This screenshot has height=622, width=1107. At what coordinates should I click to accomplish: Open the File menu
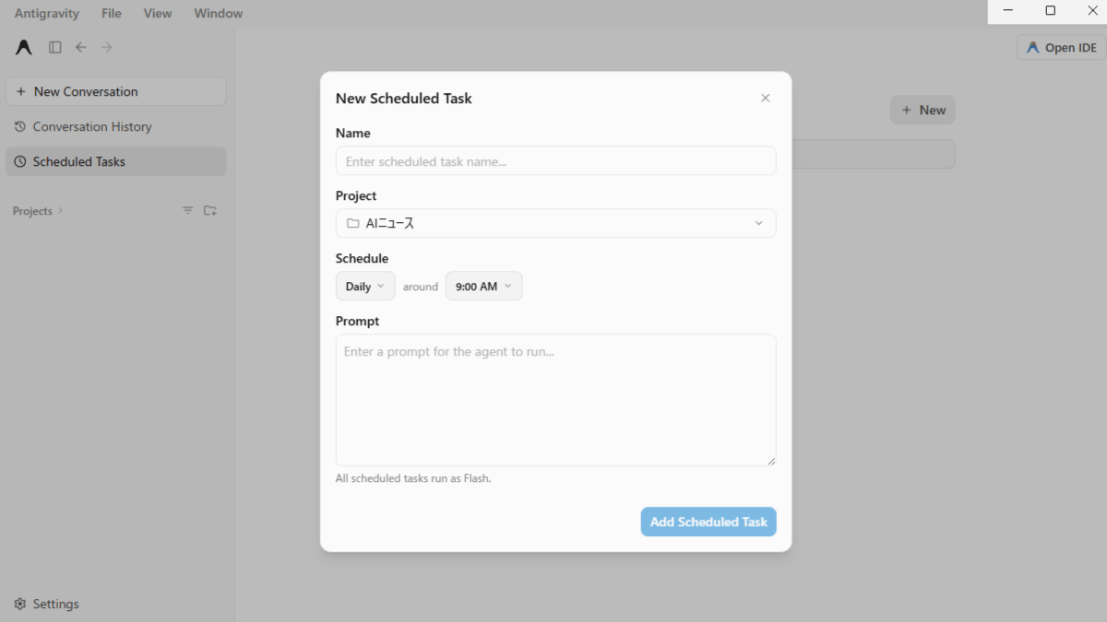112,13
